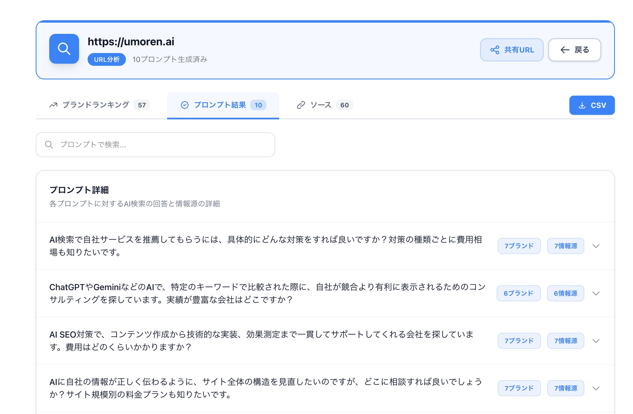The height and width of the screenshot is (414, 633).
Task: Click the checkmark icon on プロンプト結果 tab
Action: [x=185, y=105]
